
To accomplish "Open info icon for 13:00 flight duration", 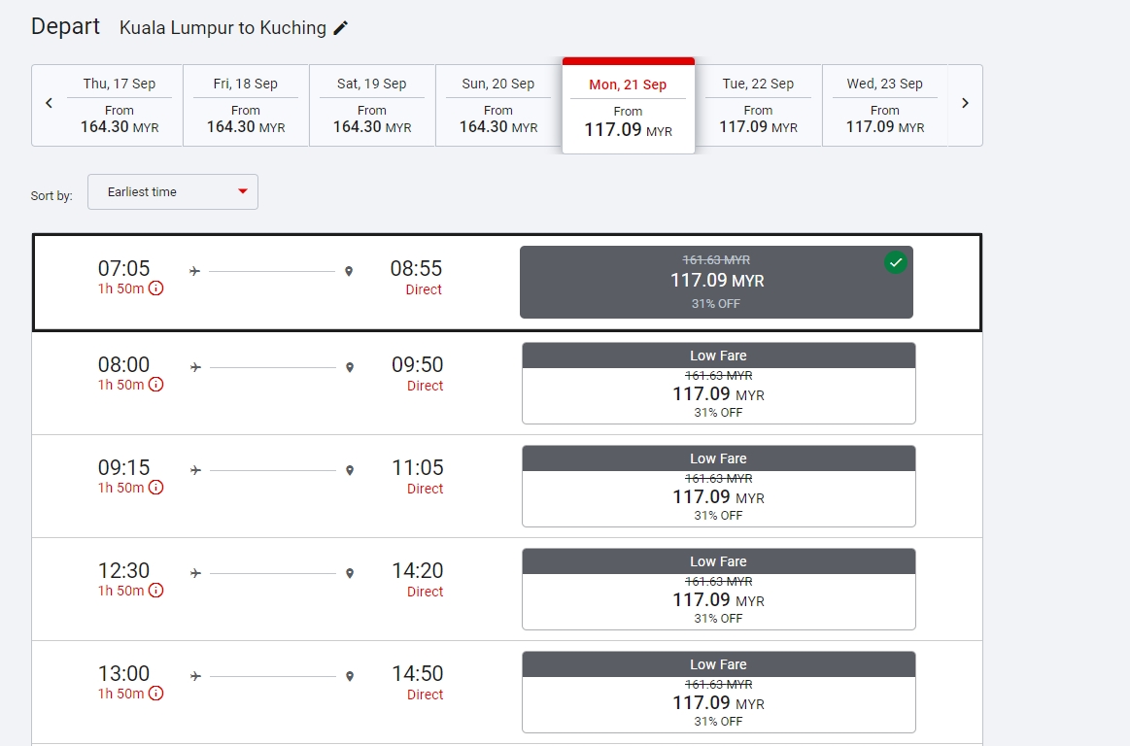I will tap(155, 694).
